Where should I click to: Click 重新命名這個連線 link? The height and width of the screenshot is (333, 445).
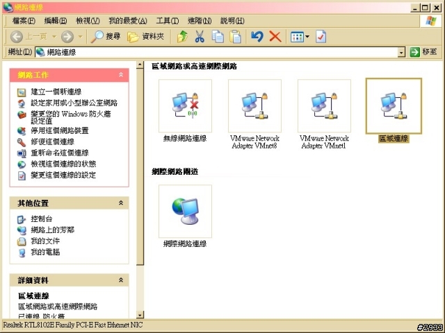60,153
